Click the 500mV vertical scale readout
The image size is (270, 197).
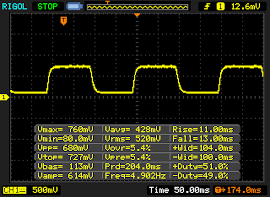[x=45, y=190]
